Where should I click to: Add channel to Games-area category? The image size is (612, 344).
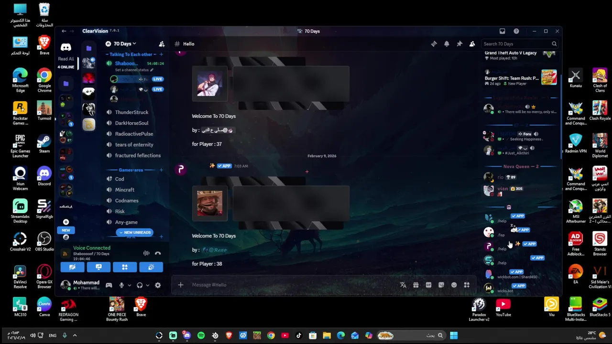pyautogui.click(x=161, y=170)
